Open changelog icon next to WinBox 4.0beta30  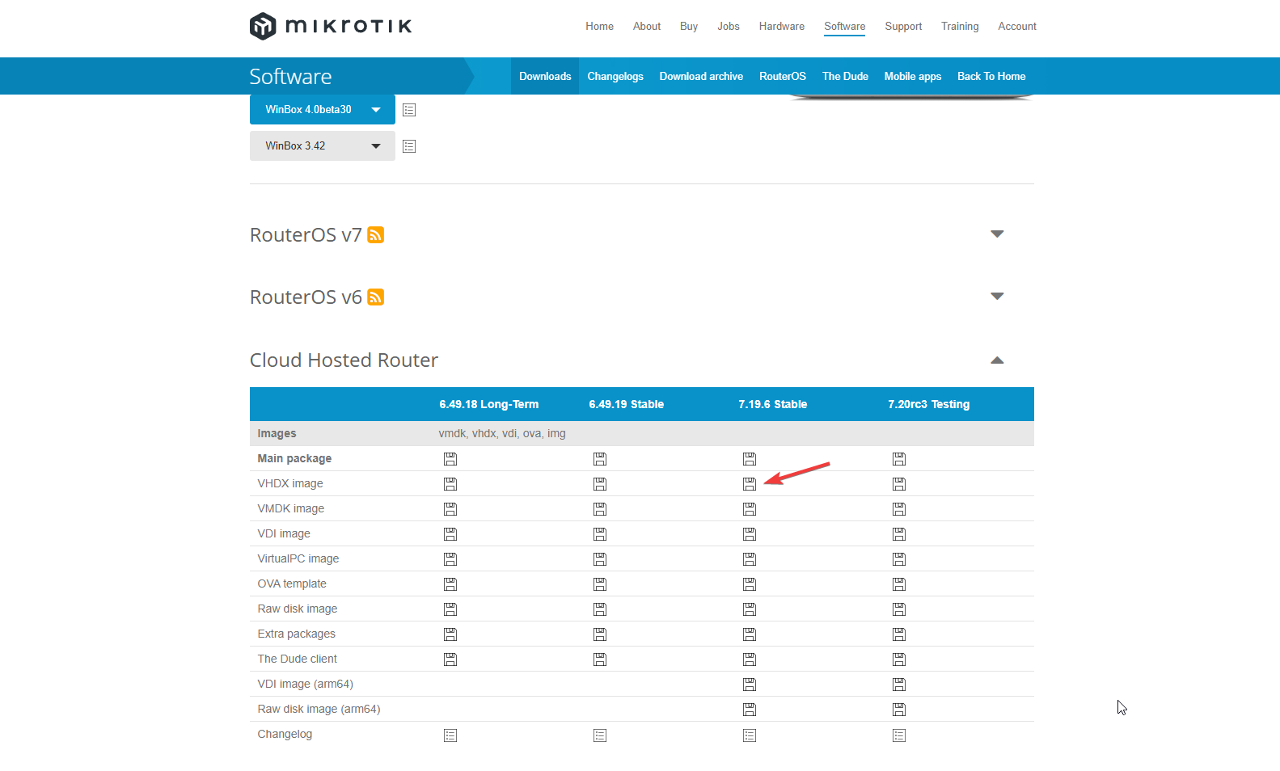[x=409, y=110]
